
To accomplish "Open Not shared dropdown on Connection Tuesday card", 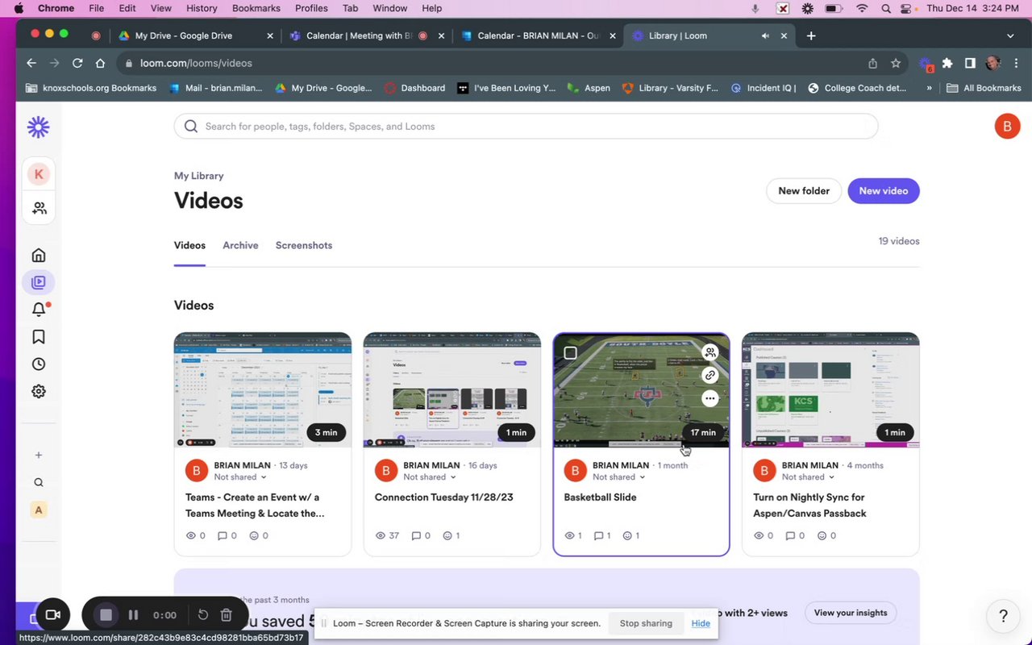I will tap(430, 477).
